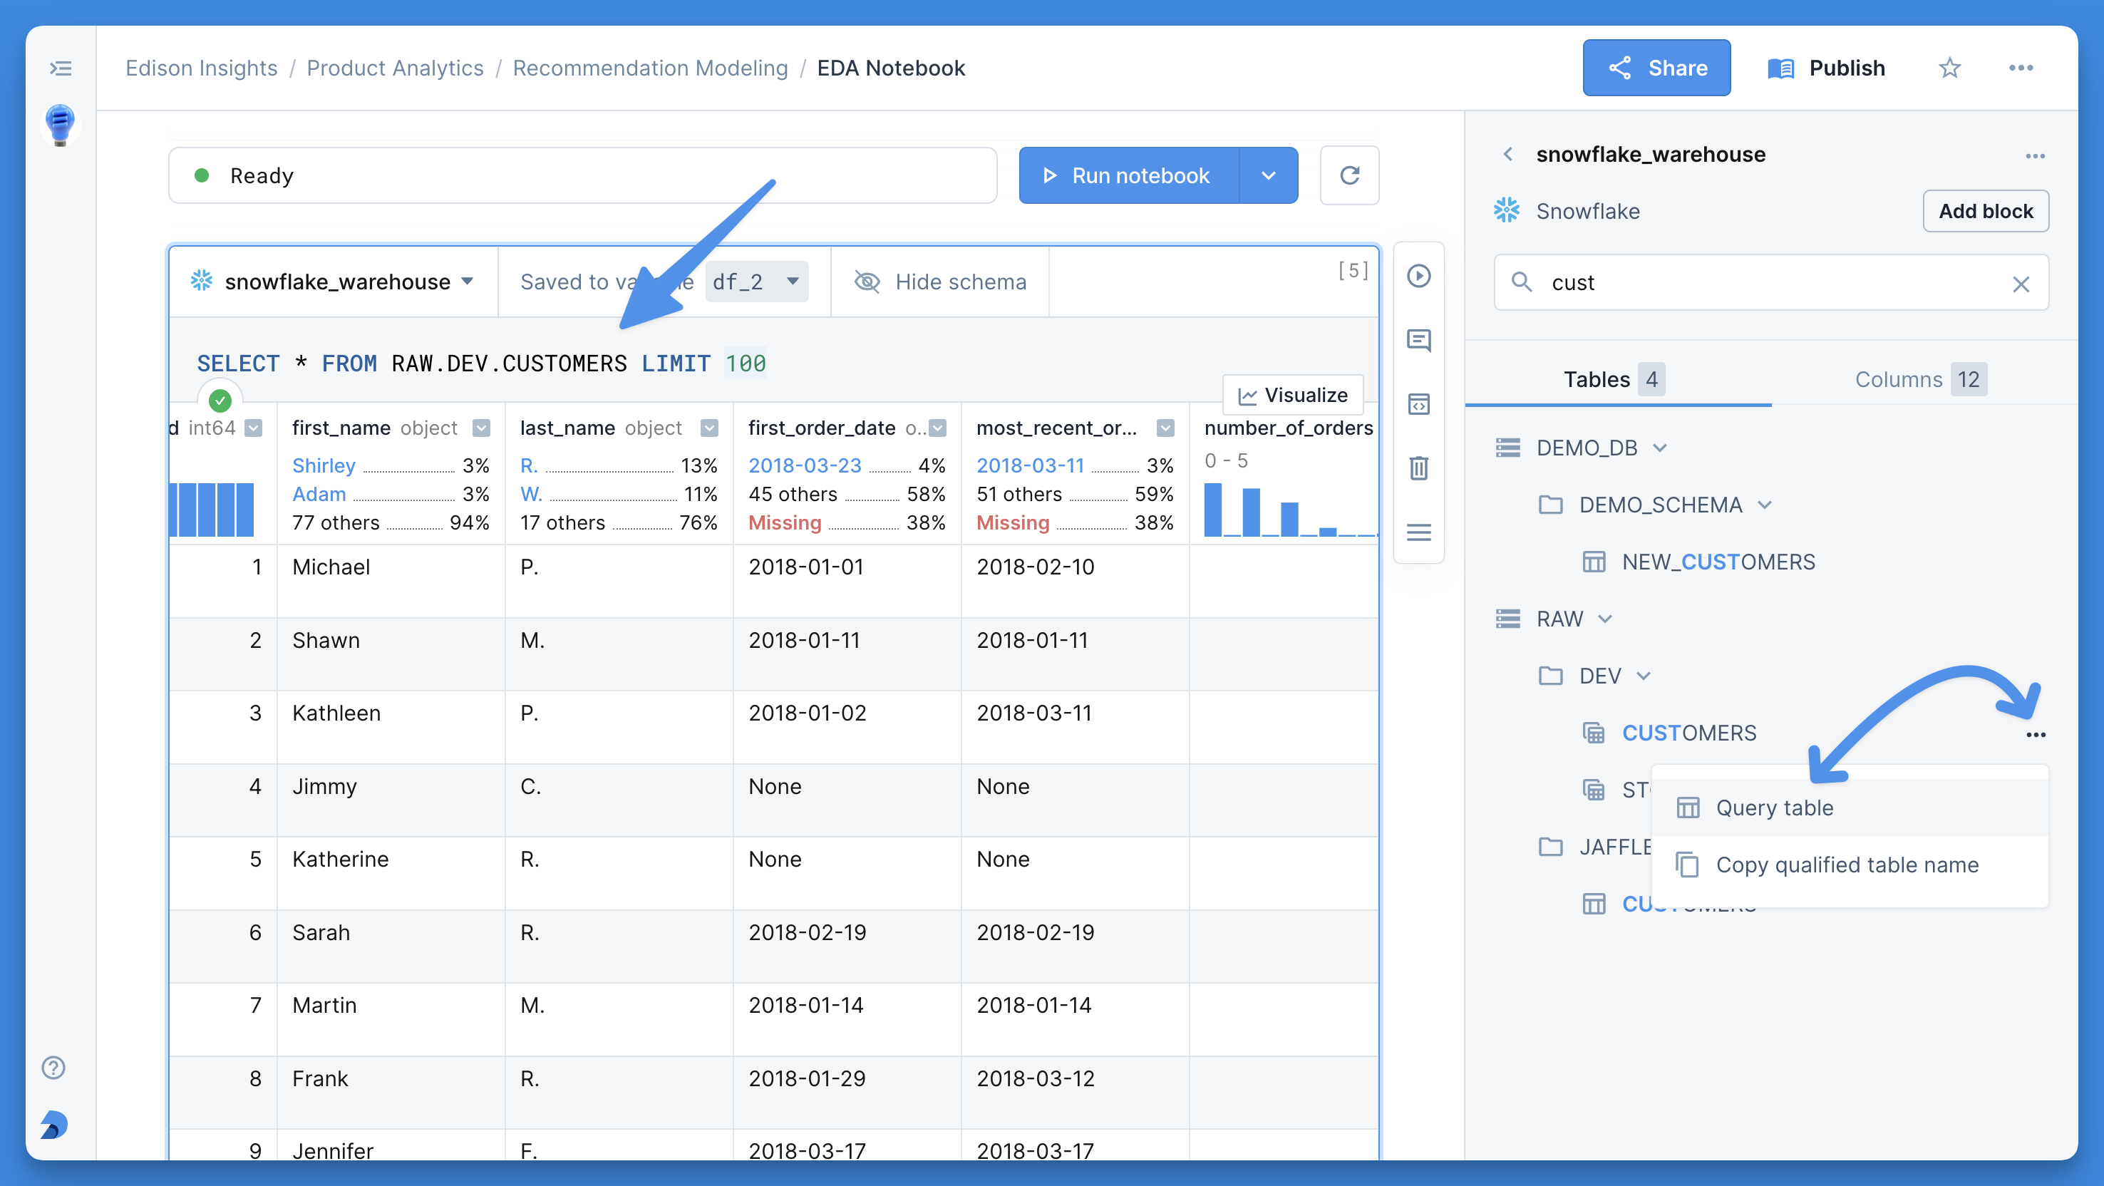Toggle Hide schema eye button
This screenshot has height=1186, width=2104.
[x=939, y=282]
